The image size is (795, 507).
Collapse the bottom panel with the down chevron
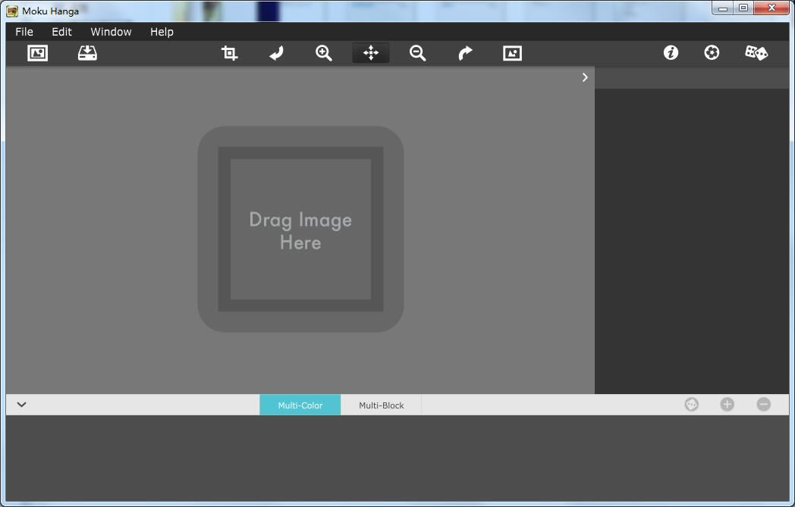coord(20,404)
